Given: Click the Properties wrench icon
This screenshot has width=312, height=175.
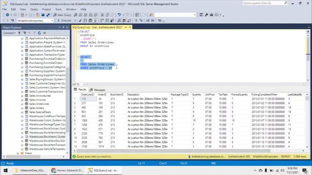Looking at the screenshot, I should (206, 15).
